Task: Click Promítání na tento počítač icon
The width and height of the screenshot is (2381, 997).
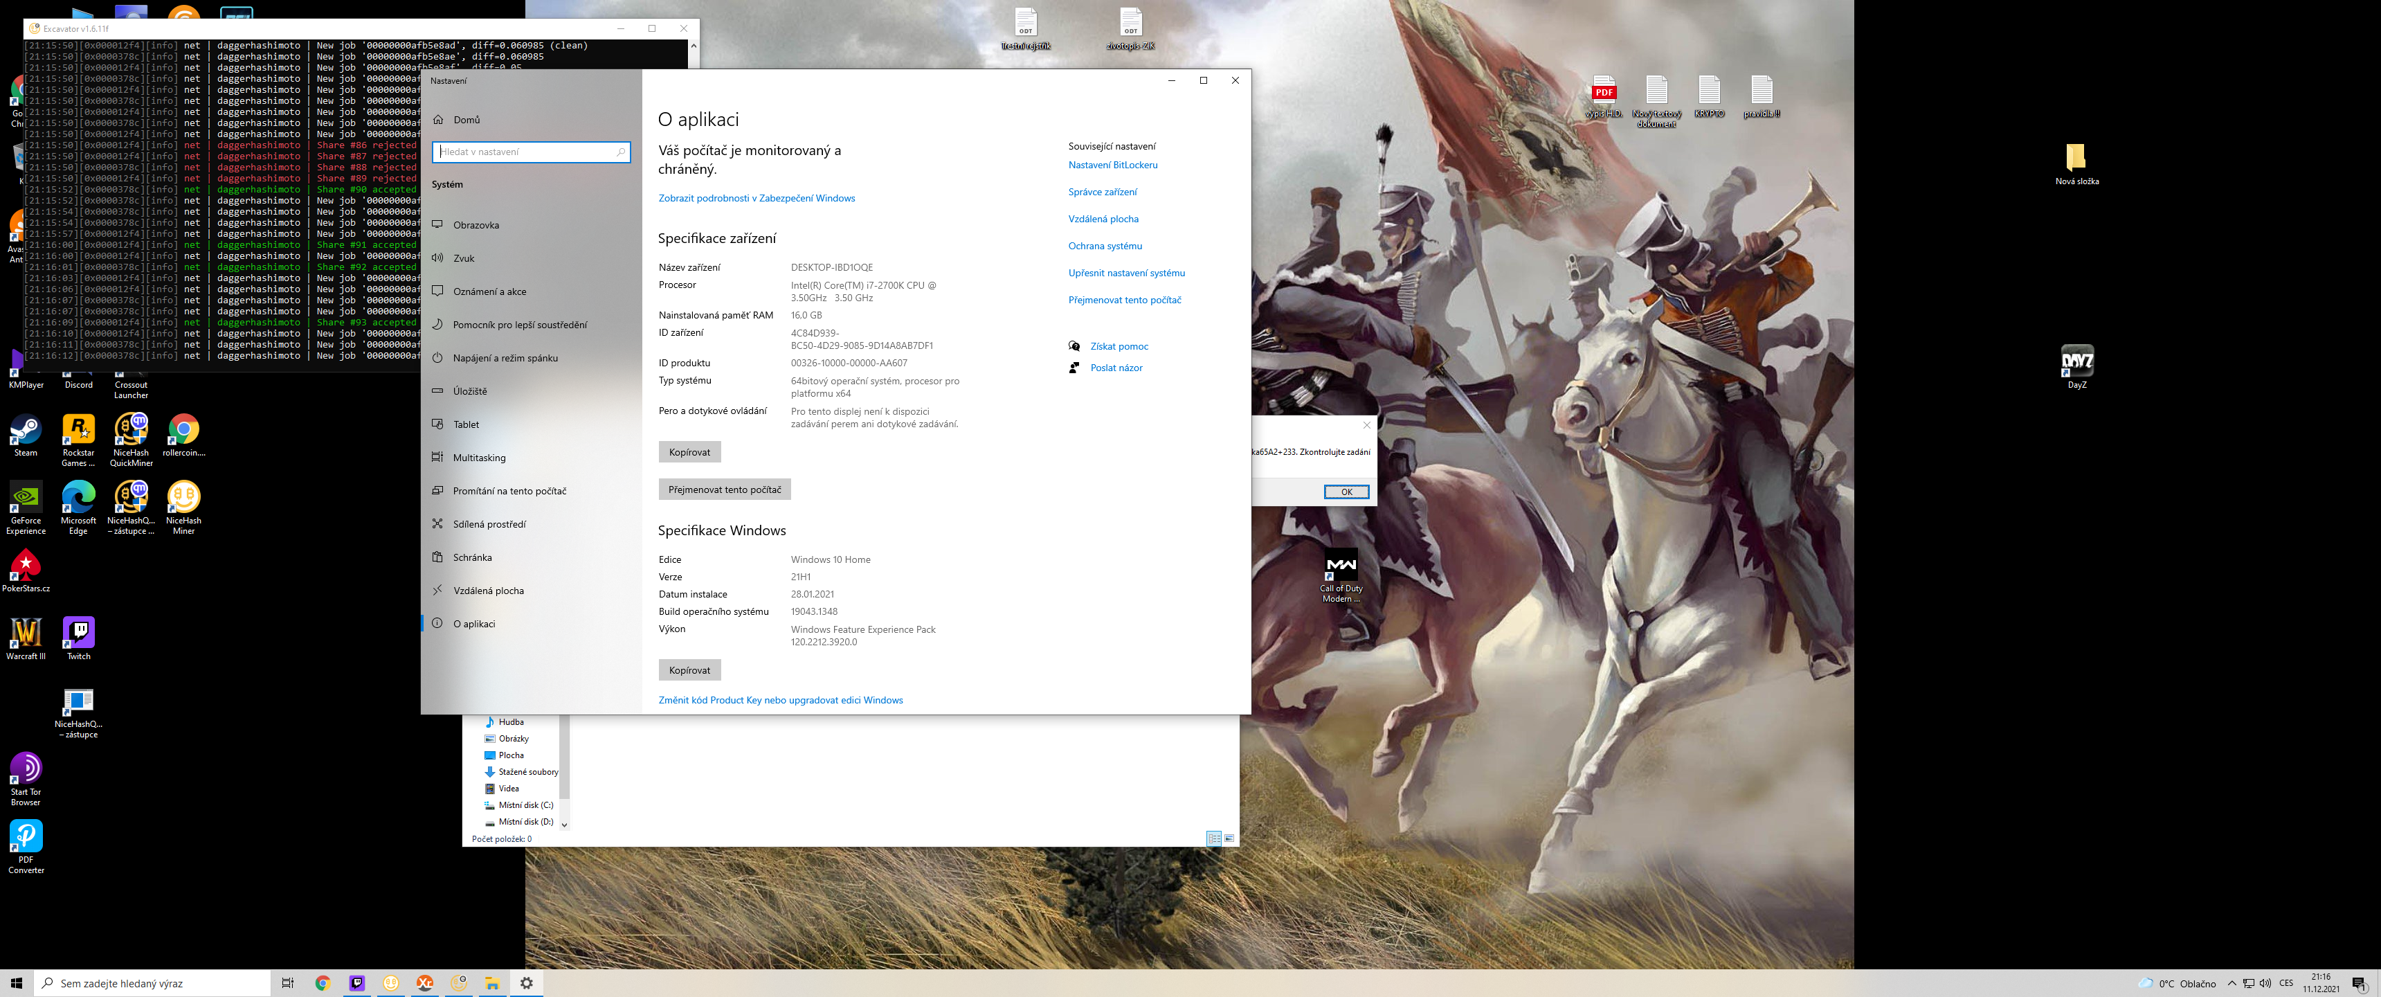Action: [438, 491]
